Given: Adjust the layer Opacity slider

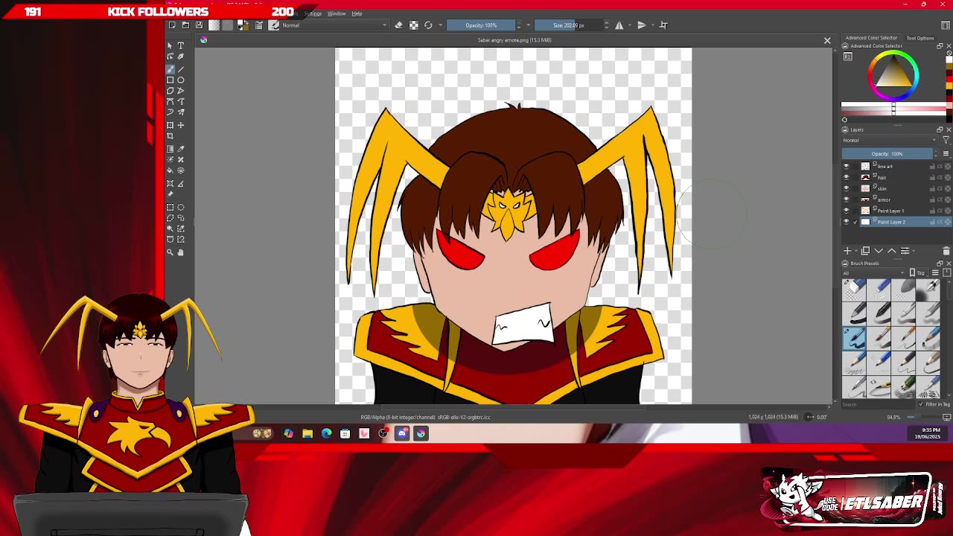Looking at the screenshot, I should [887, 154].
